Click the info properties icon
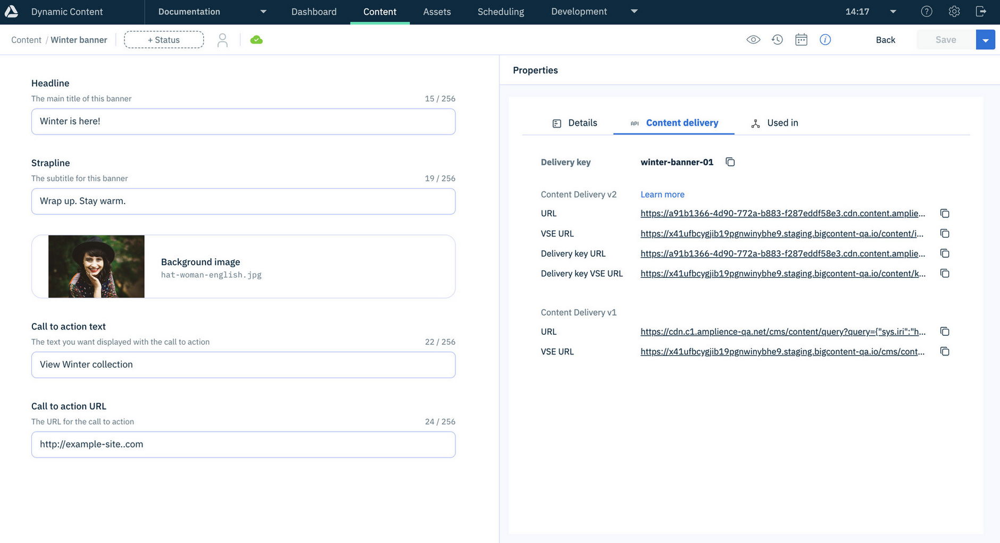This screenshot has height=543, width=1000. pyautogui.click(x=825, y=40)
